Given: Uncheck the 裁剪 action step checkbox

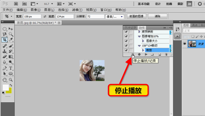Looking at the screenshot, I should pyautogui.click(x=126, y=50).
